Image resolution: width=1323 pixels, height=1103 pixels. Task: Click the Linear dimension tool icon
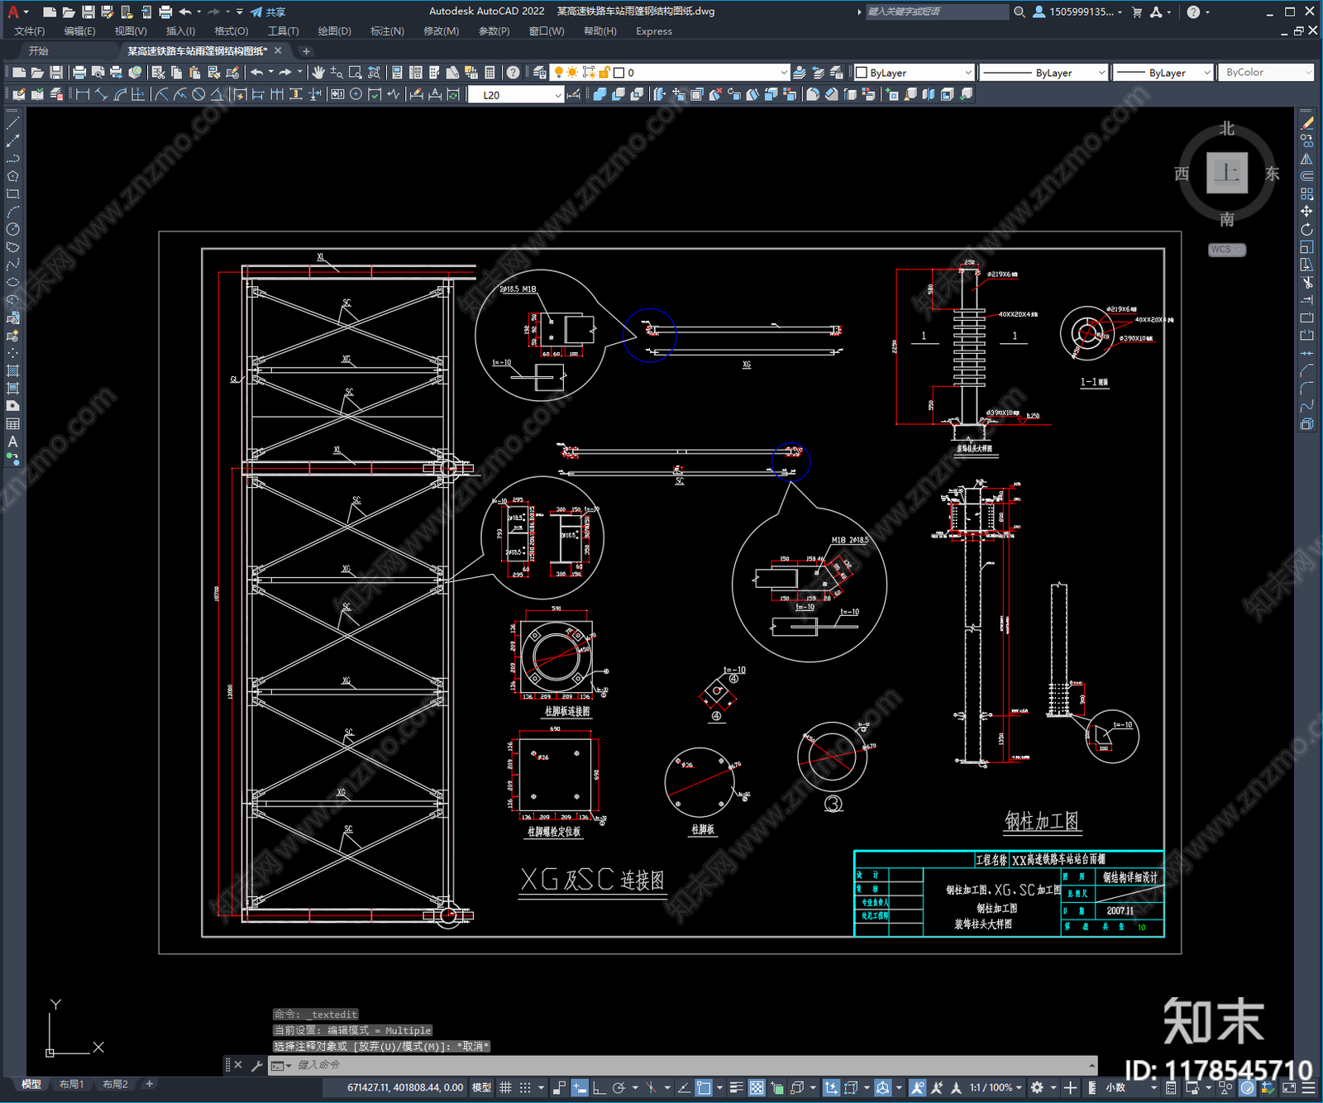point(82,94)
